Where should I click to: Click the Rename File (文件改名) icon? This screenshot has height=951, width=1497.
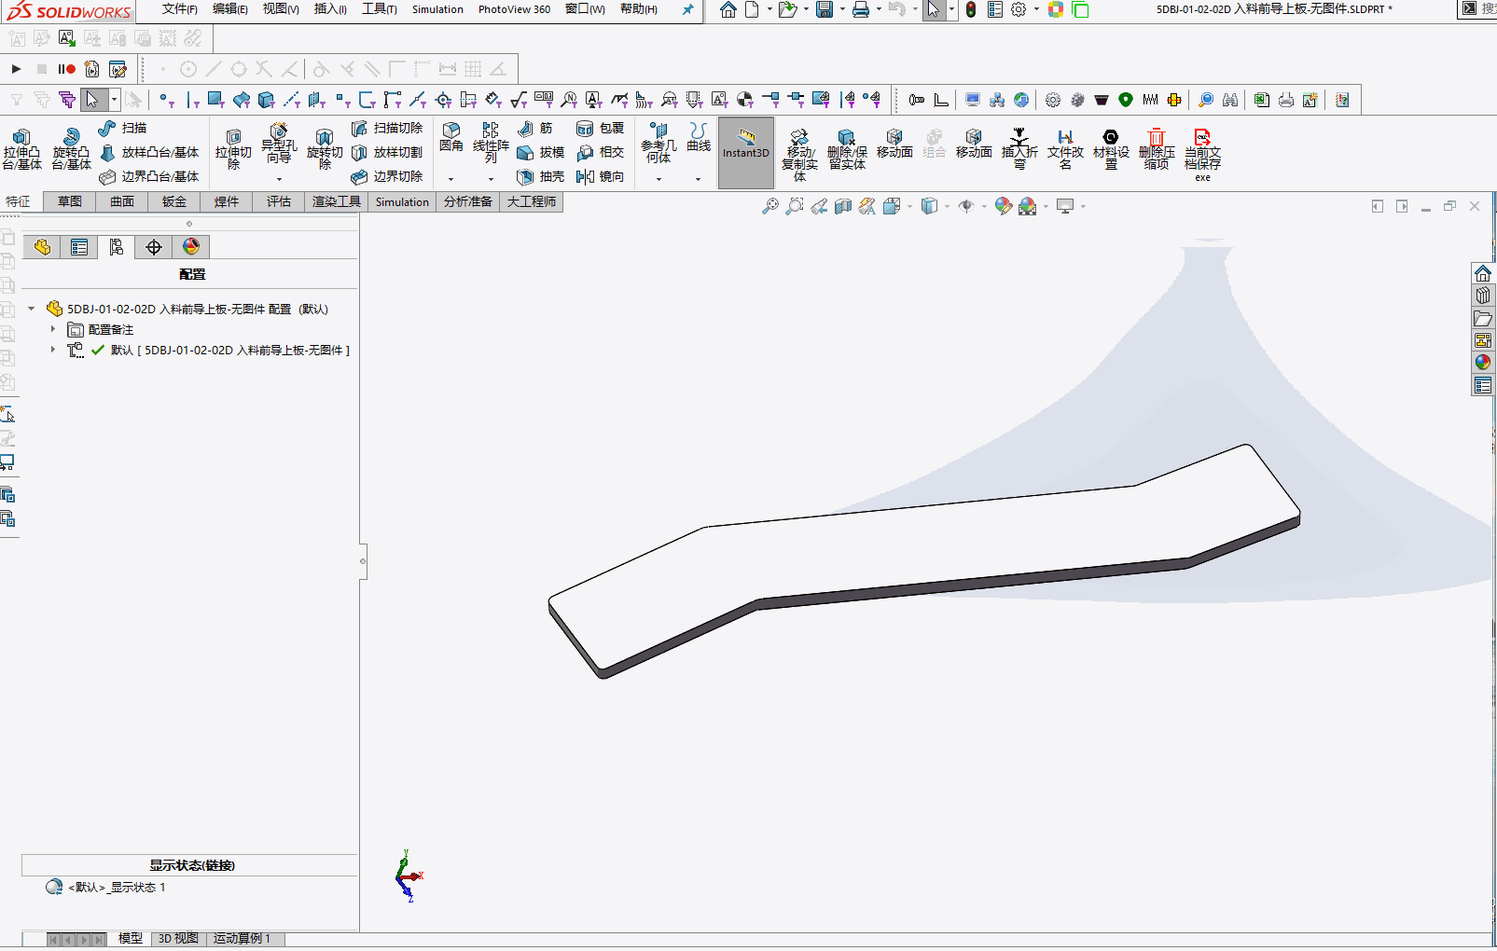1065,149
